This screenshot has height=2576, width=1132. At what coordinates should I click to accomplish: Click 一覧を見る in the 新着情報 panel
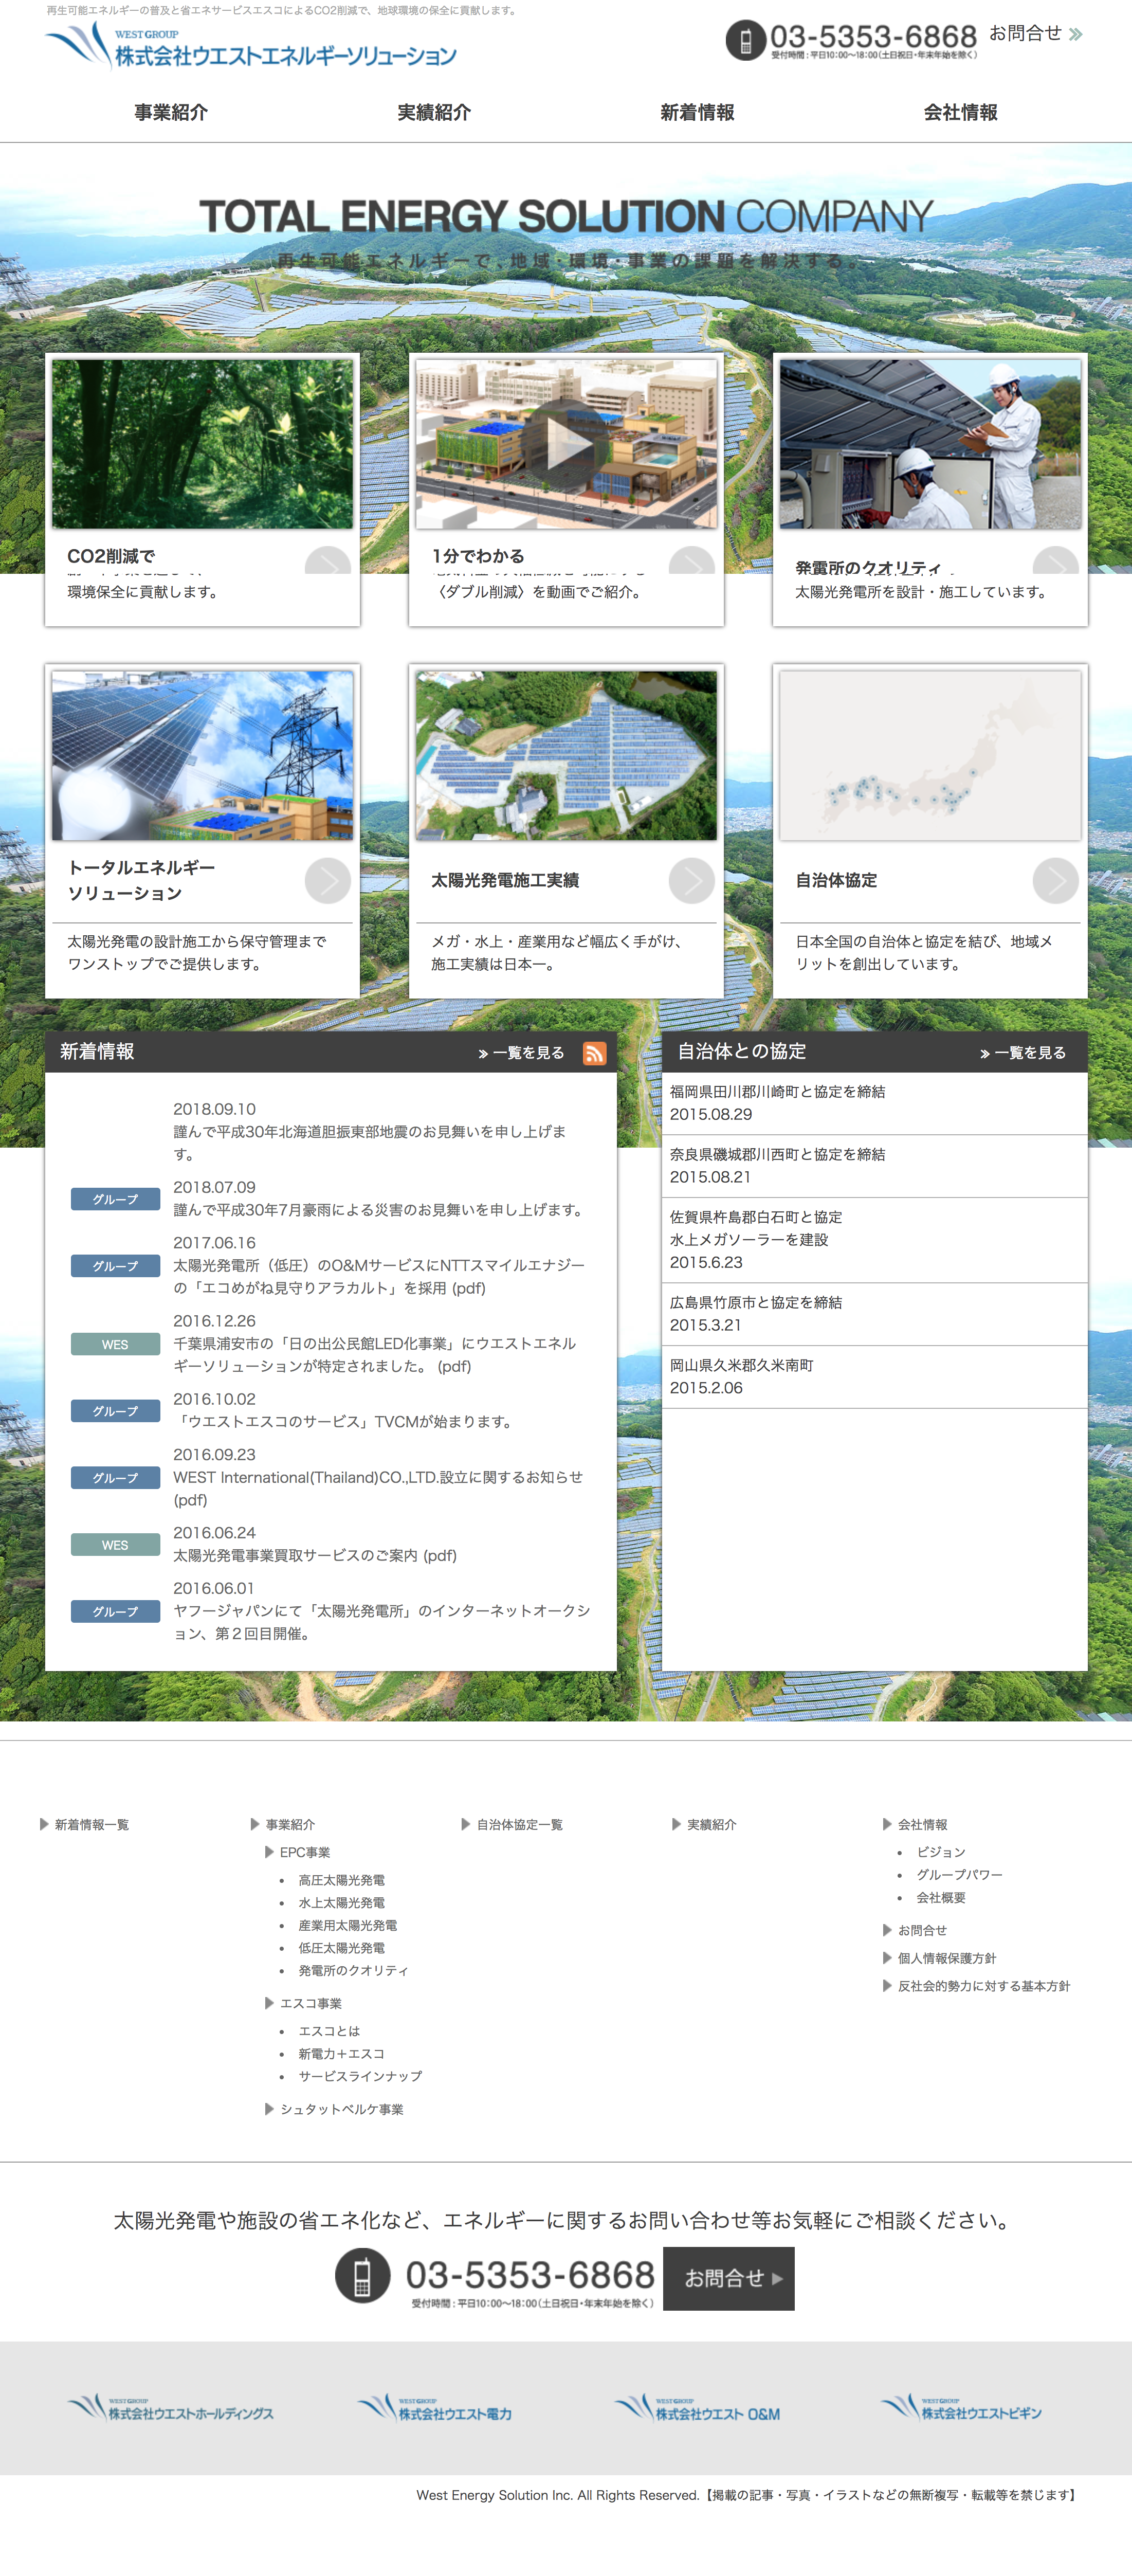pyautogui.click(x=521, y=1053)
